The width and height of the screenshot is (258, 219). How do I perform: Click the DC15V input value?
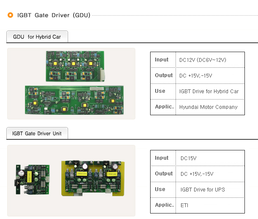(188, 158)
